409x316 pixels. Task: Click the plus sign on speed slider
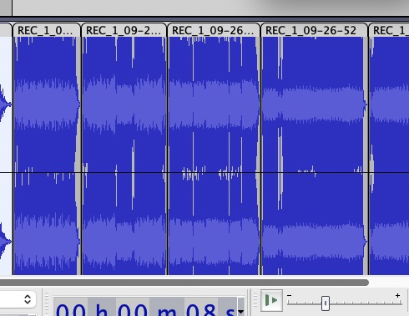click(x=397, y=295)
